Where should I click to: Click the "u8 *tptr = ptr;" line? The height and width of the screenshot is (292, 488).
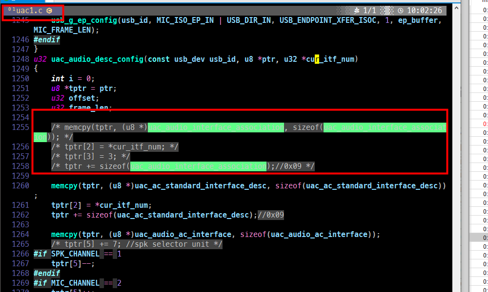pos(84,89)
